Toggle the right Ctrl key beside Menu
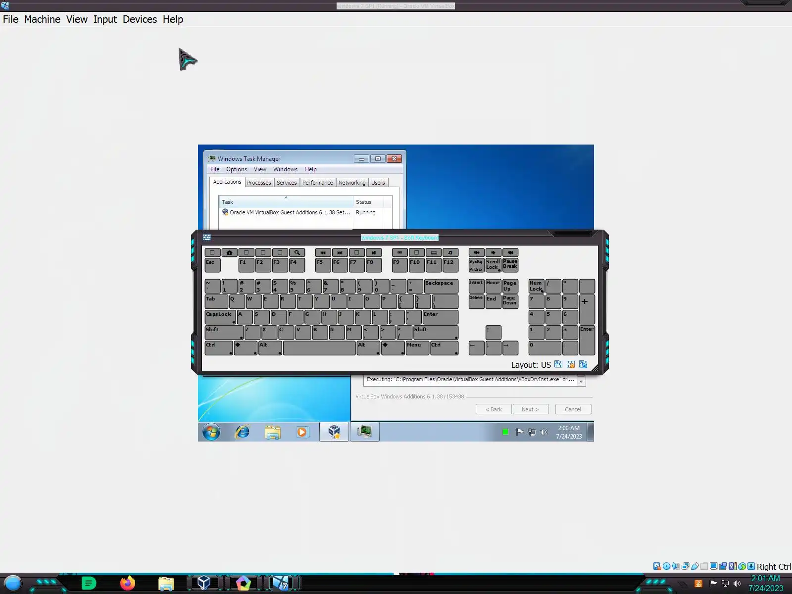 [445, 348]
